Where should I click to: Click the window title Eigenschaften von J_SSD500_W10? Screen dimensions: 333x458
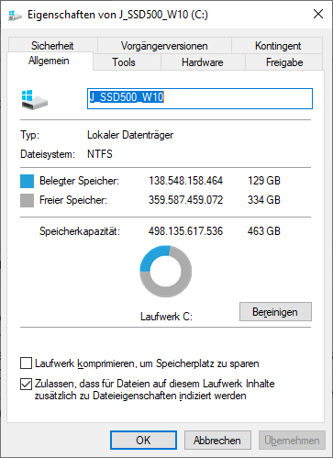117,15
